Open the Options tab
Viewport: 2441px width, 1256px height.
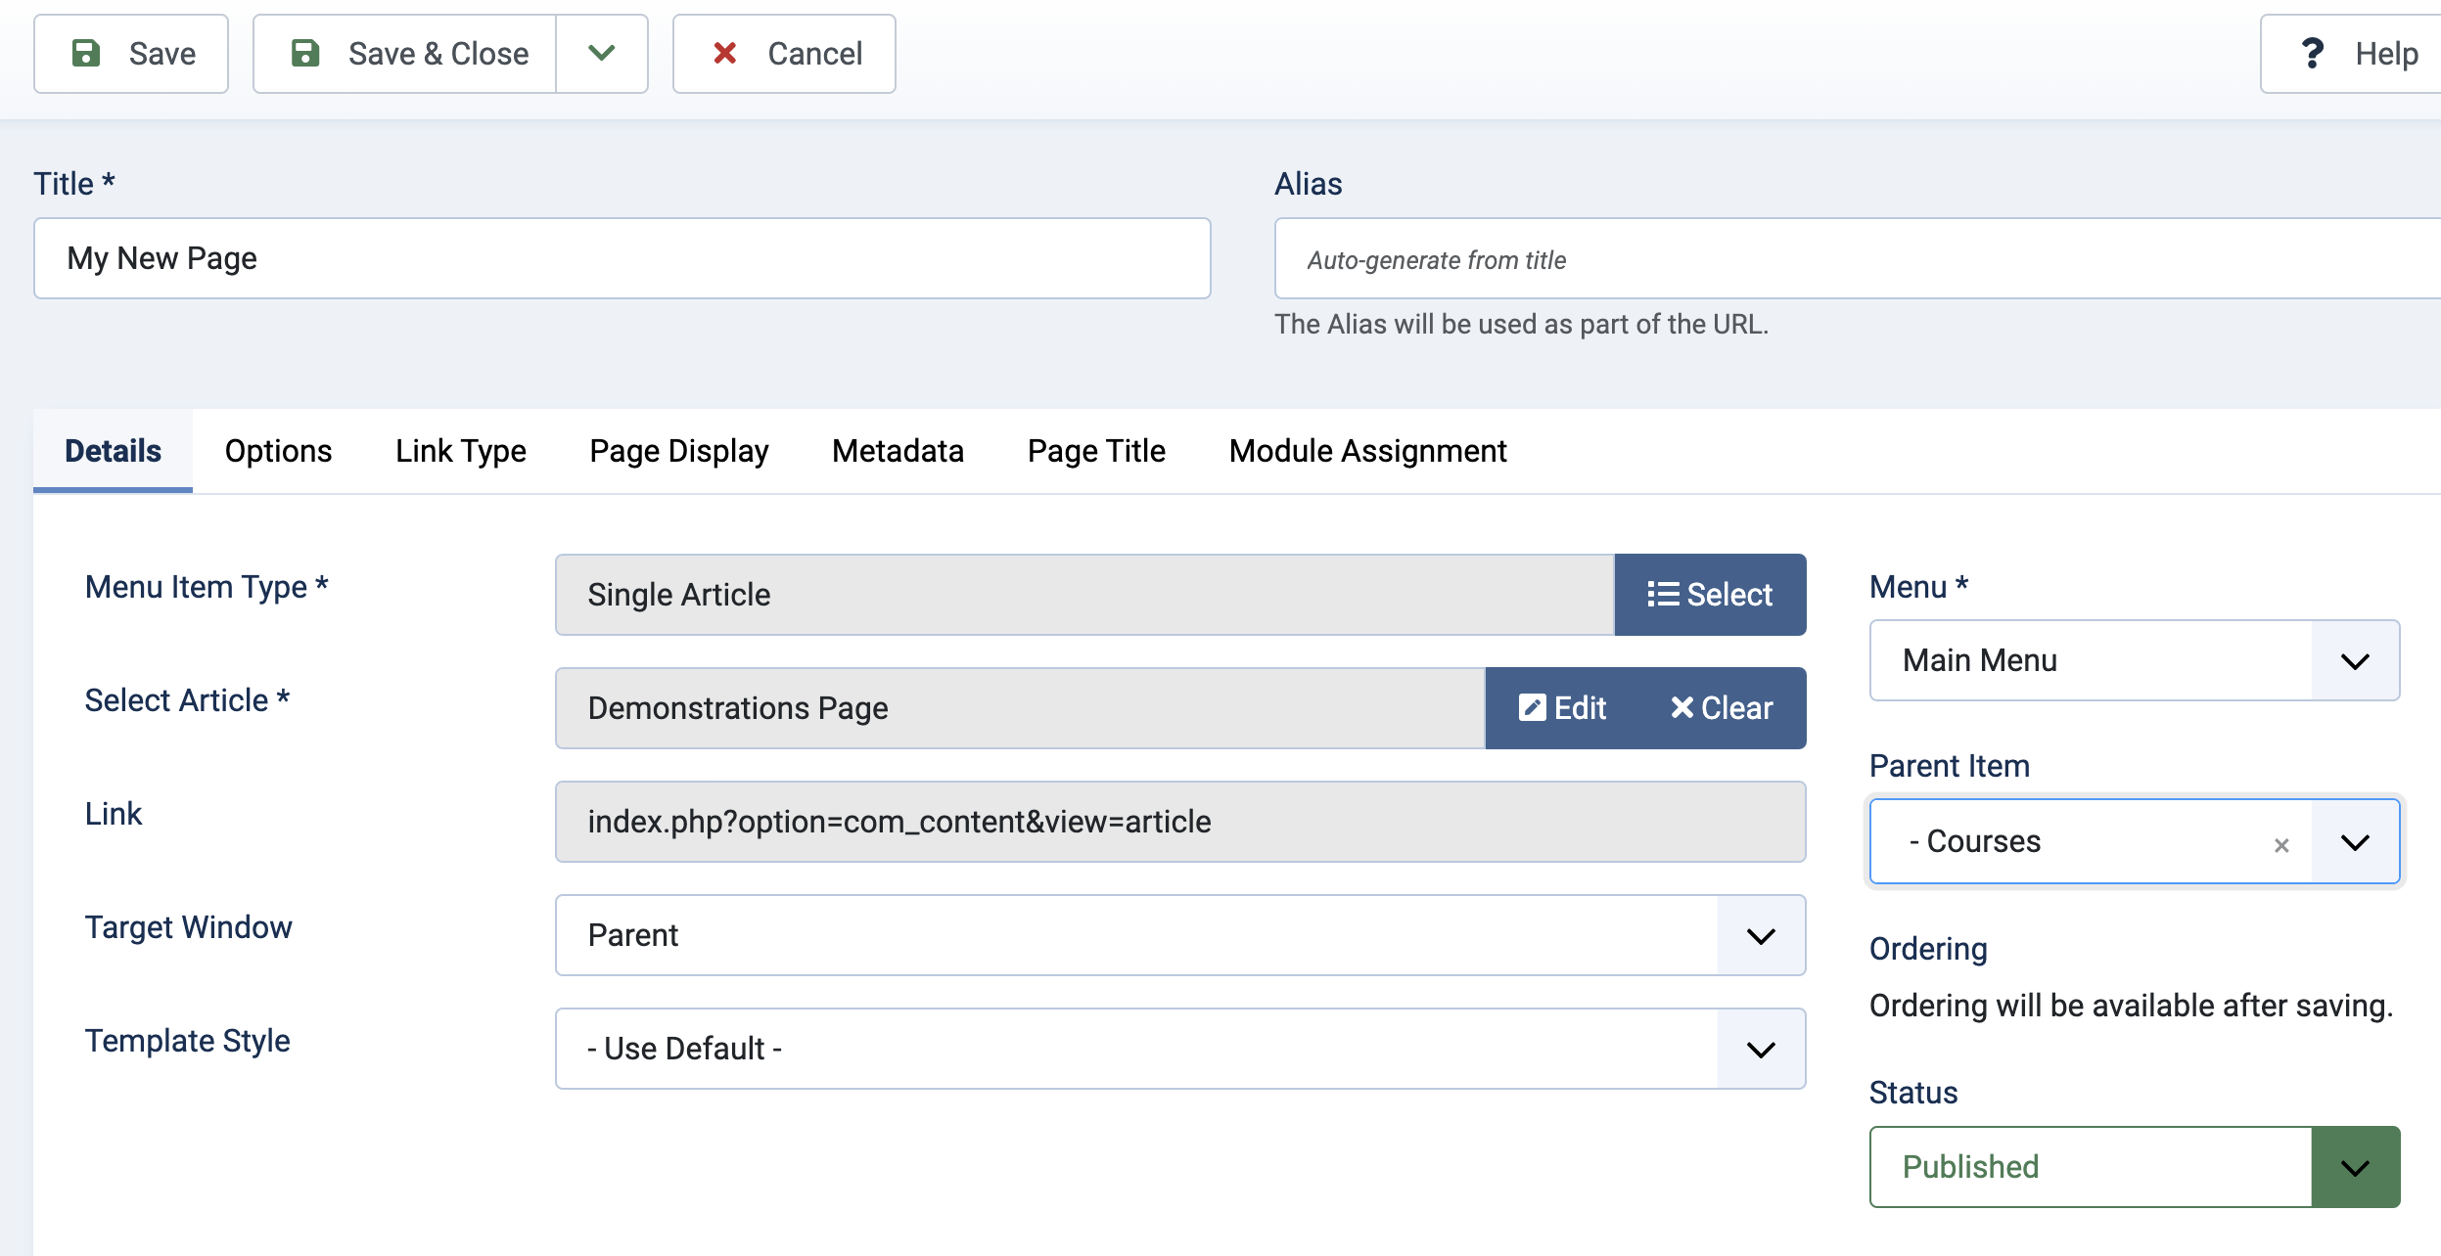pos(278,451)
